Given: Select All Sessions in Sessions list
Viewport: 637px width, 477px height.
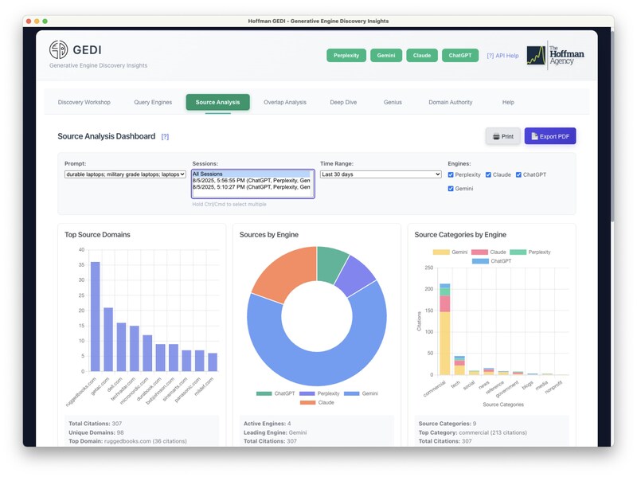Looking at the screenshot, I should (251, 174).
